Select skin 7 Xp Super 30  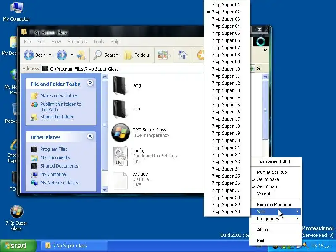coord(227,212)
